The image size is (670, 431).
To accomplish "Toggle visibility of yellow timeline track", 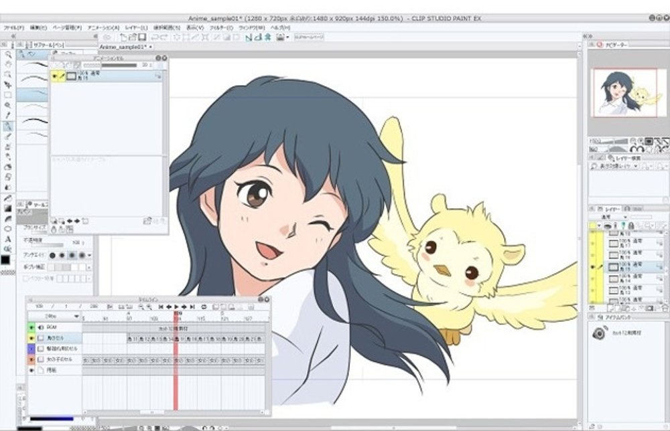I will [31, 338].
